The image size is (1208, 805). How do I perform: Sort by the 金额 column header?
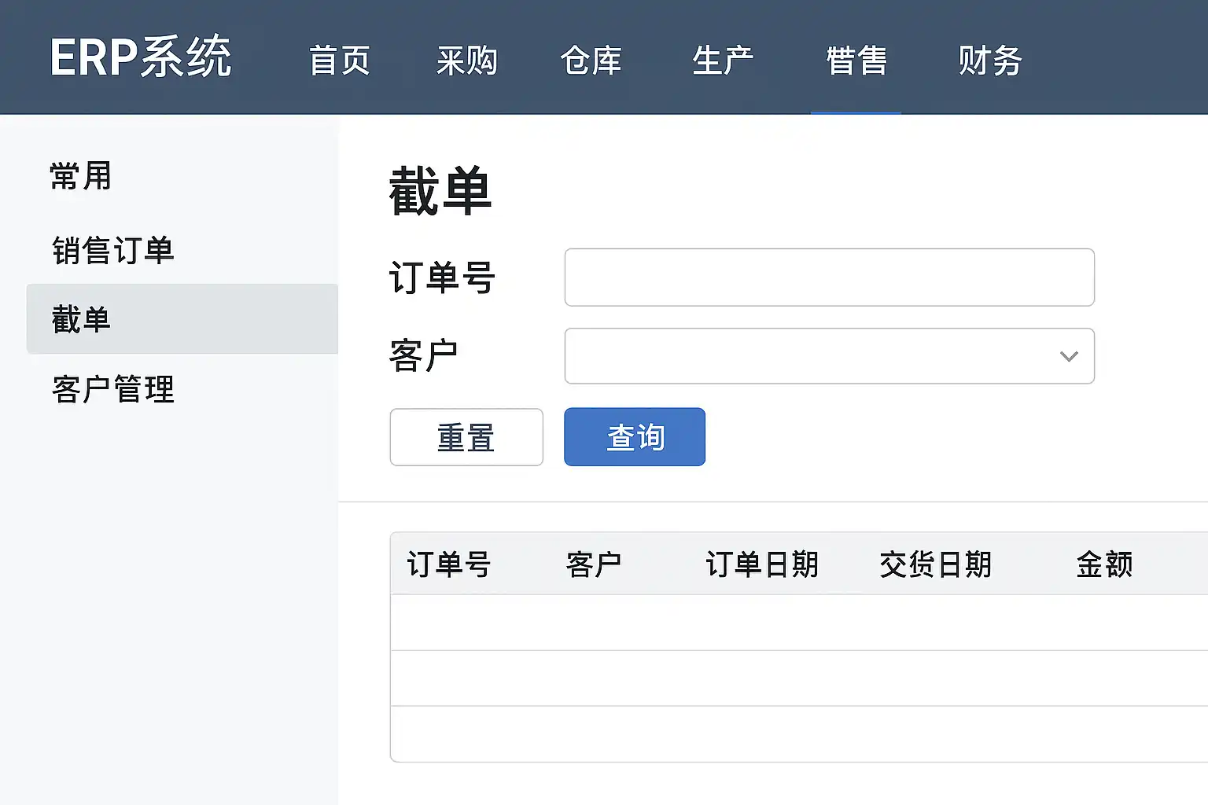coord(1104,564)
